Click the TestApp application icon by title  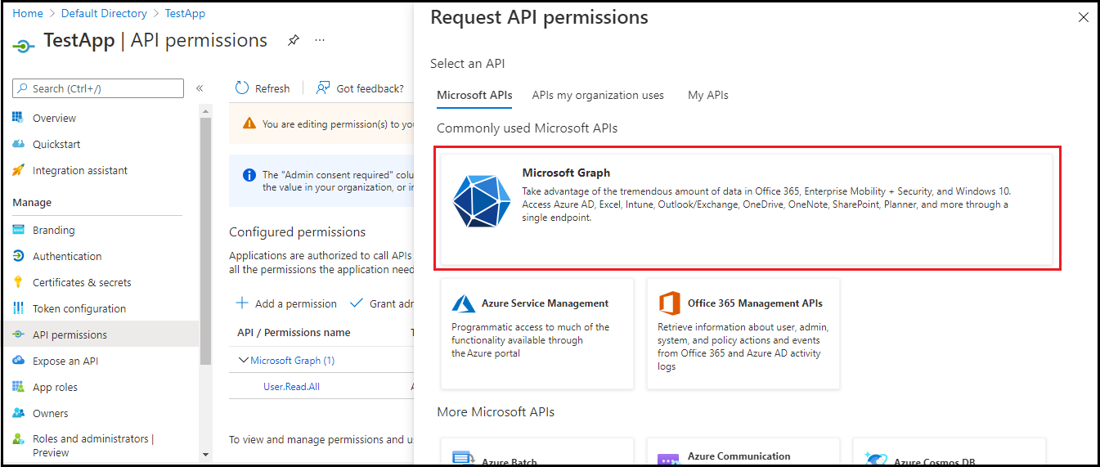click(x=24, y=45)
